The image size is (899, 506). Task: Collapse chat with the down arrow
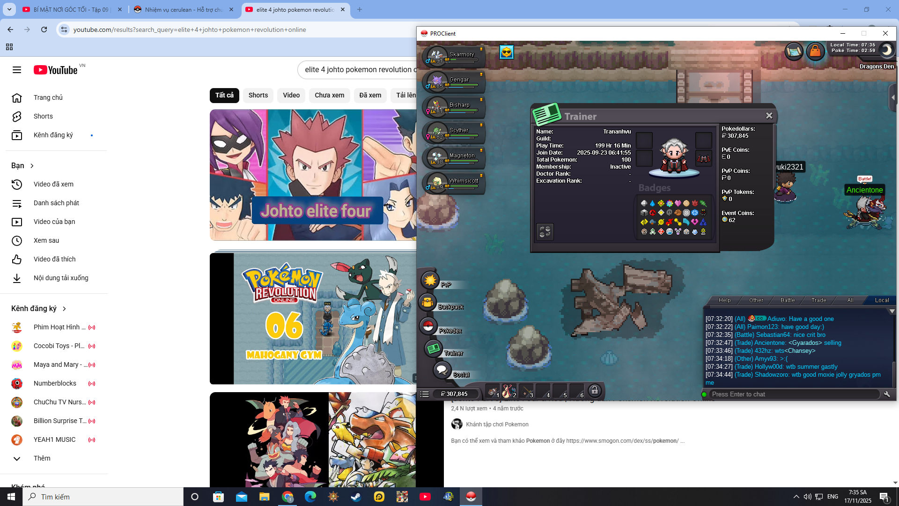(x=892, y=311)
